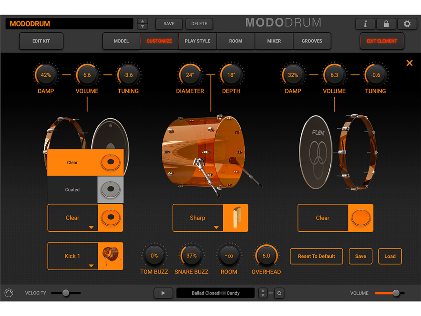Toggle the EDIT KIT button
Screen dimensions: 421x316
click(41, 41)
